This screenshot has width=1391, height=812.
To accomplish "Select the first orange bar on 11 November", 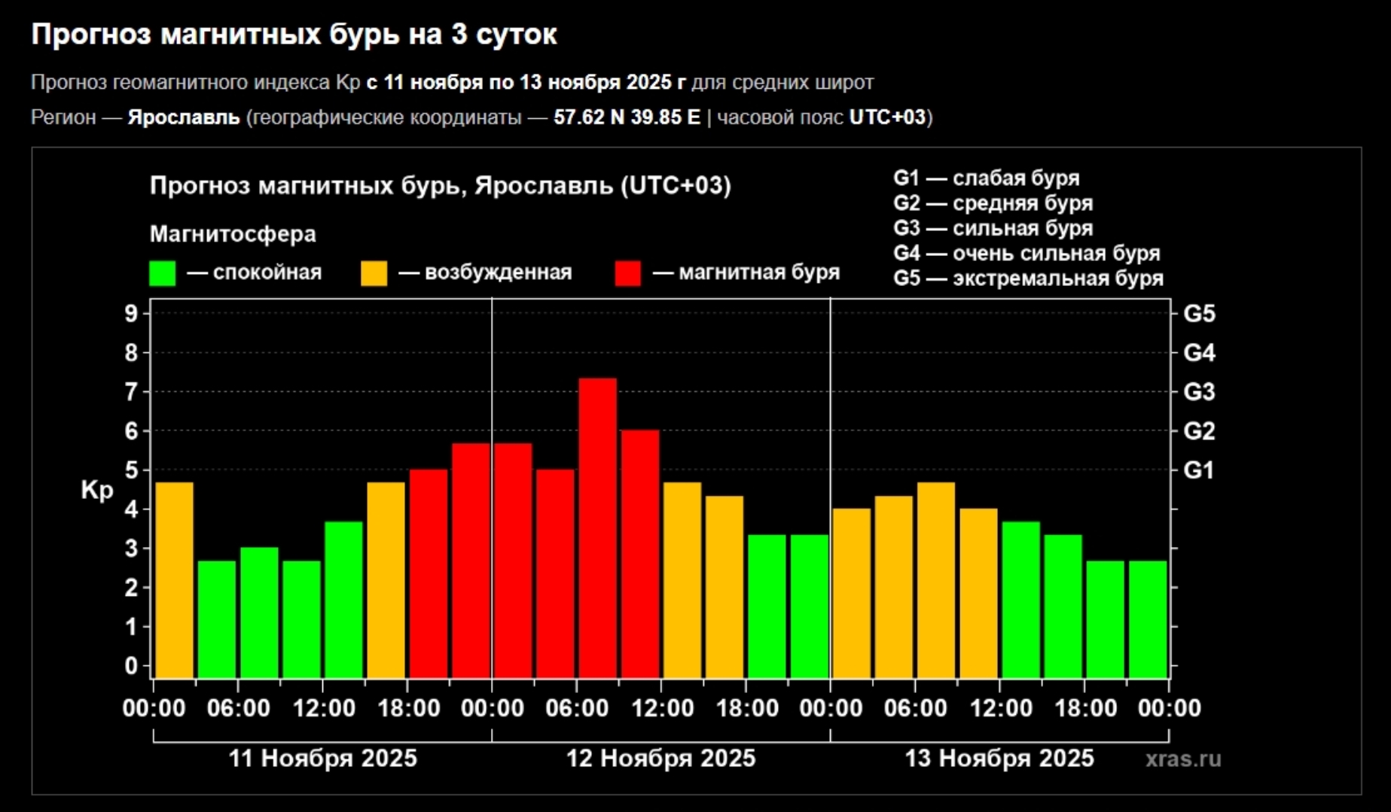I will pos(174,579).
